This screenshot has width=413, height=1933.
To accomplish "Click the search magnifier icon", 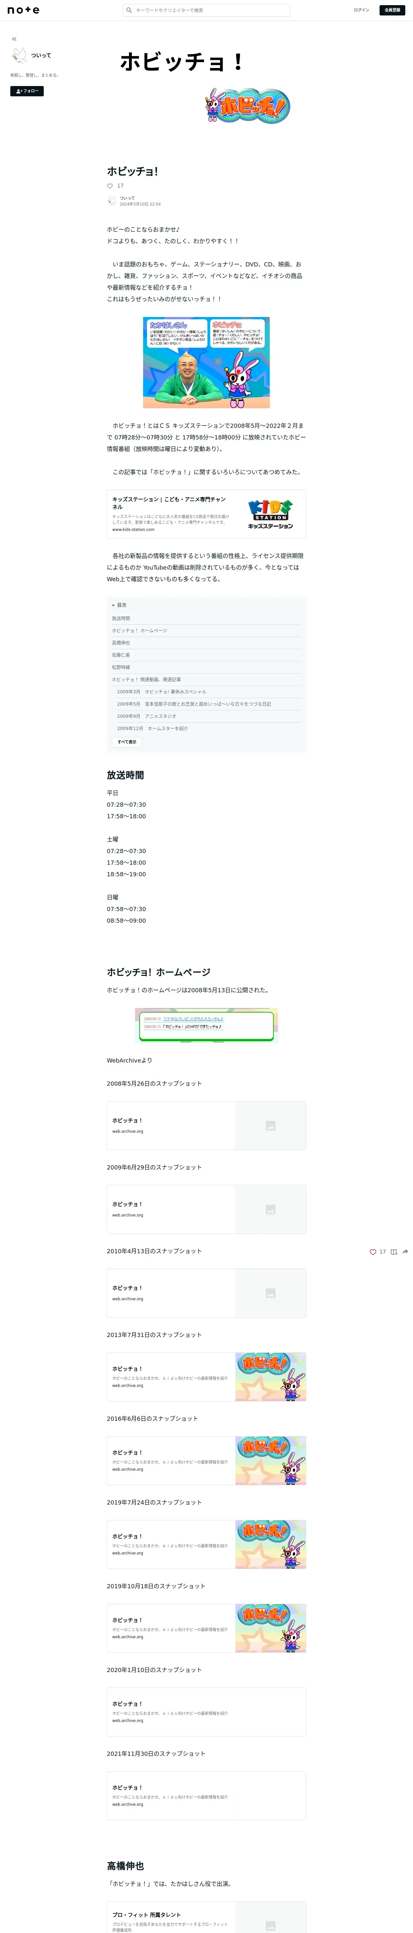I will pos(129,11).
